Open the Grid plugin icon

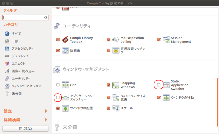pyautogui.click(x=65, y=85)
